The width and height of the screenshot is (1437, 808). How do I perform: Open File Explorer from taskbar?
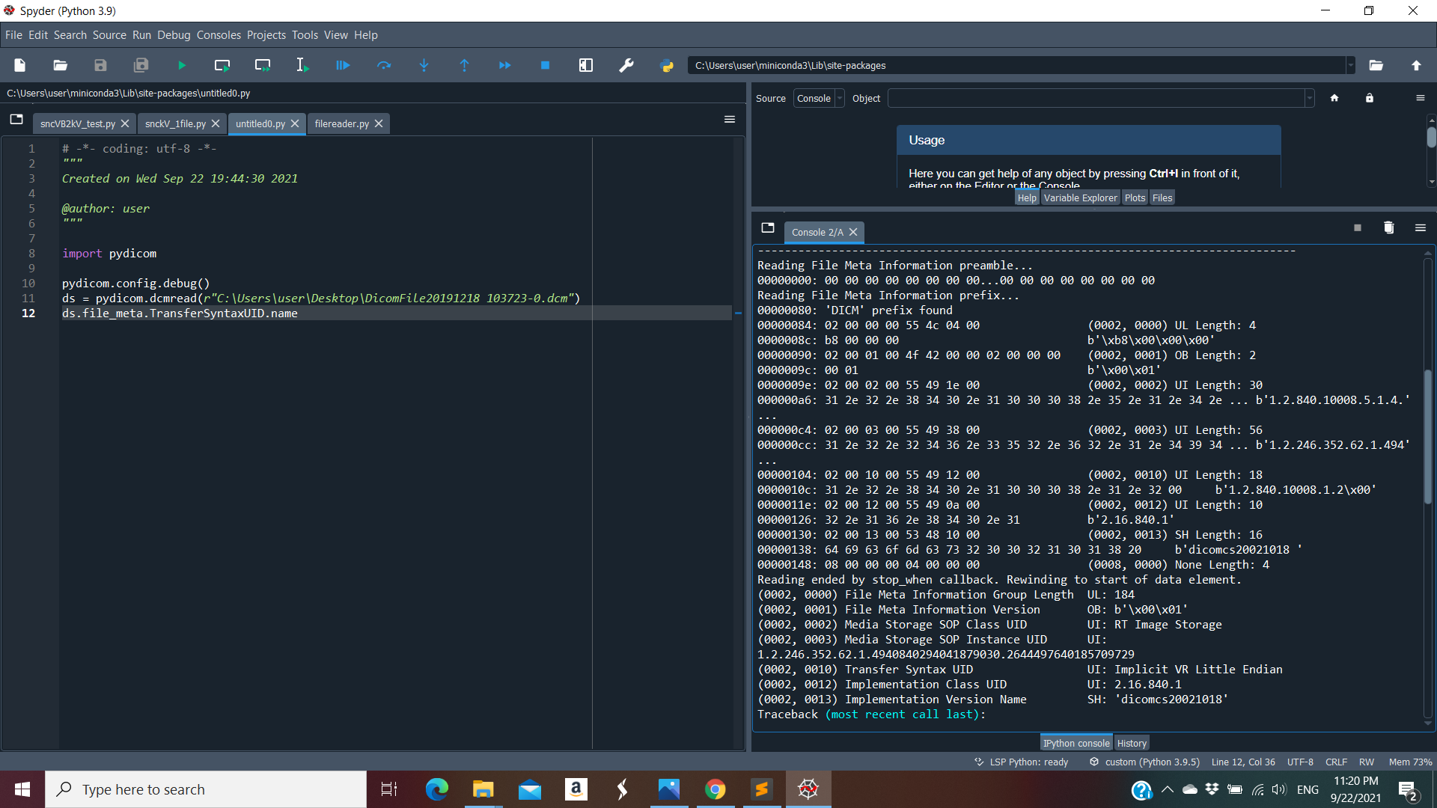[x=483, y=789]
